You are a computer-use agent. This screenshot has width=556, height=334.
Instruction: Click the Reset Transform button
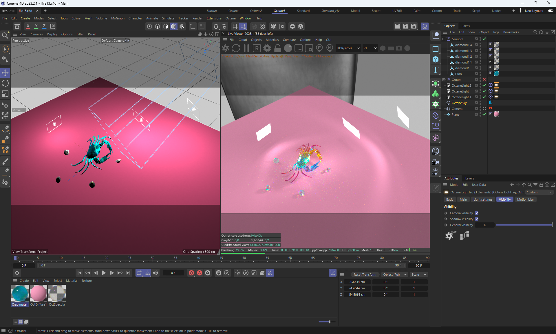365,275
